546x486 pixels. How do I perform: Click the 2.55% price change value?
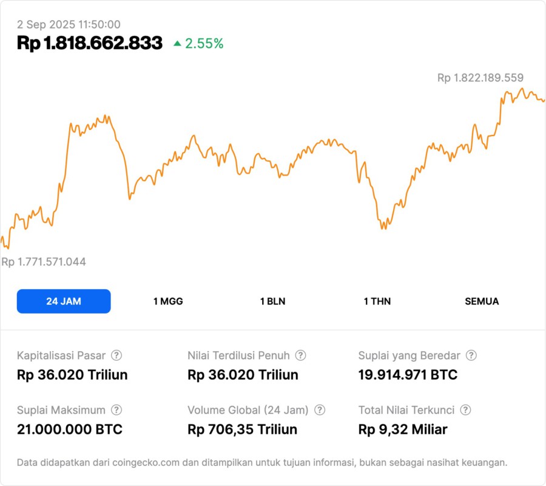click(x=204, y=43)
